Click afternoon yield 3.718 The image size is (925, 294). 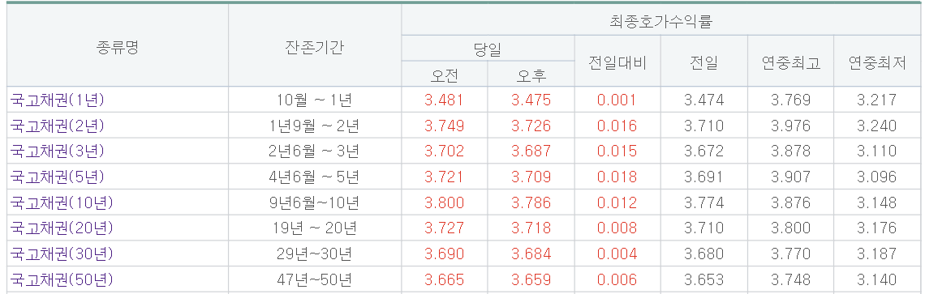[531, 228]
